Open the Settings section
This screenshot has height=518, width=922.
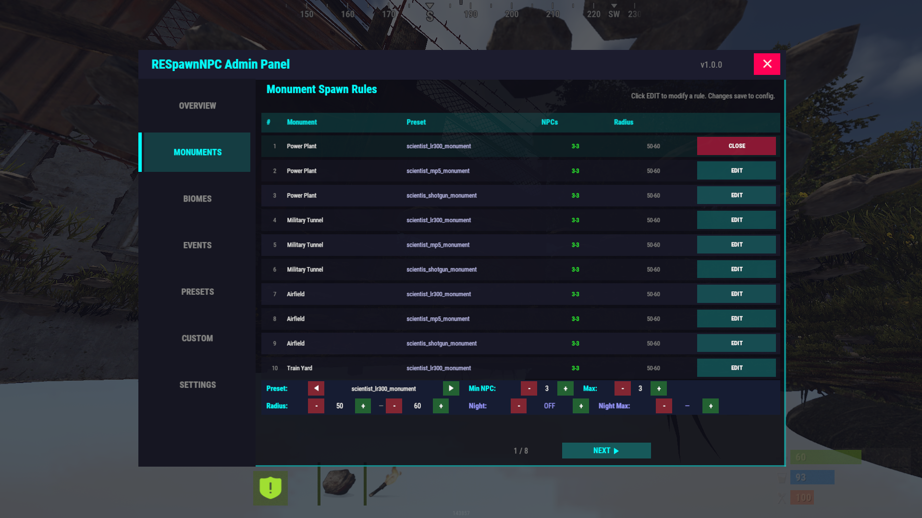(197, 385)
